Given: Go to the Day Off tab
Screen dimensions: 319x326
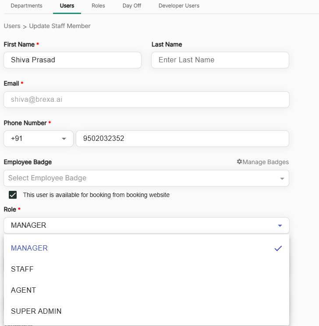Looking at the screenshot, I should pyautogui.click(x=131, y=6).
